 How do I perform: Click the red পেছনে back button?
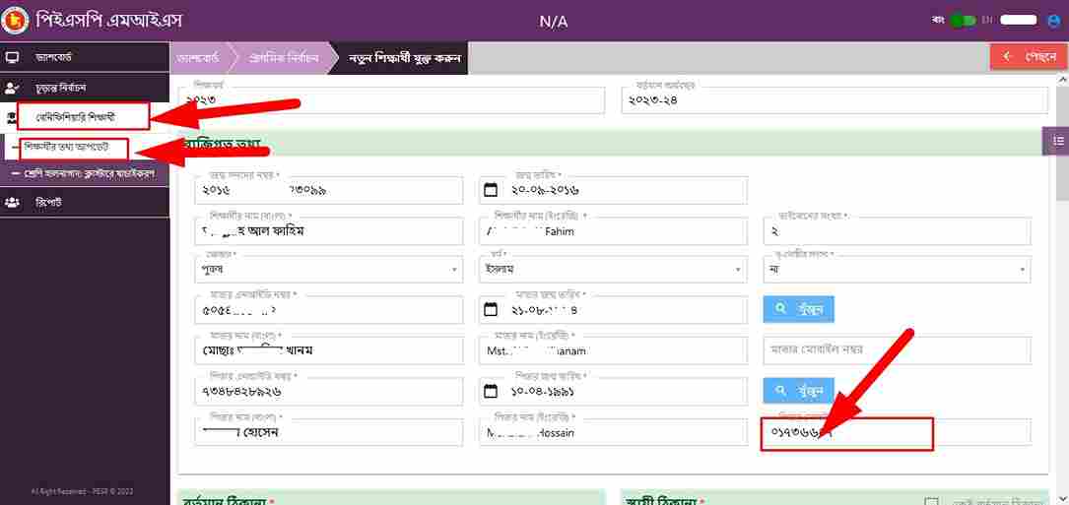1028,57
